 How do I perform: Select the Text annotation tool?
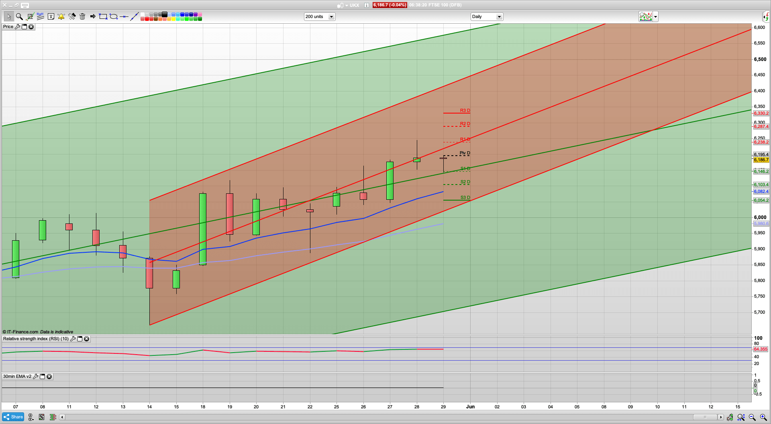pyautogui.click(x=51, y=16)
